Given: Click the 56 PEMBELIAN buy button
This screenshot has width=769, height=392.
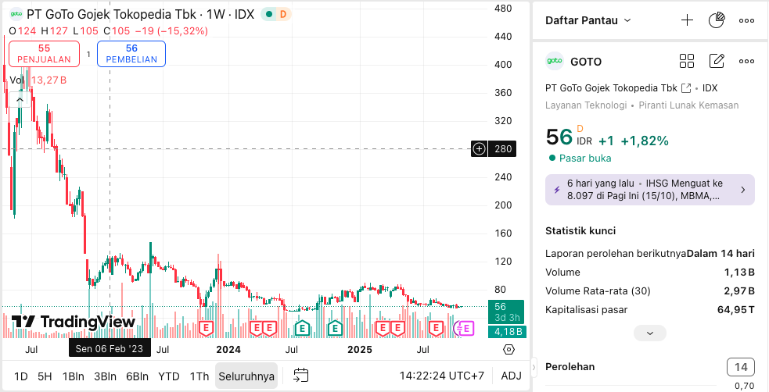Looking at the screenshot, I should pyautogui.click(x=131, y=54).
